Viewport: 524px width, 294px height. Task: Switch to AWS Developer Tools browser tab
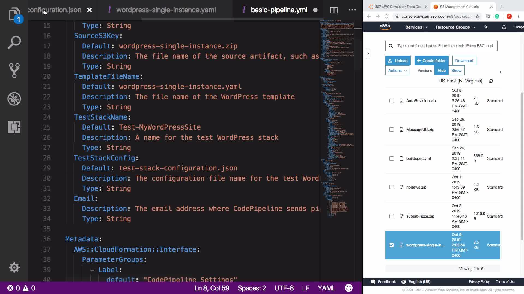click(x=398, y=7)
